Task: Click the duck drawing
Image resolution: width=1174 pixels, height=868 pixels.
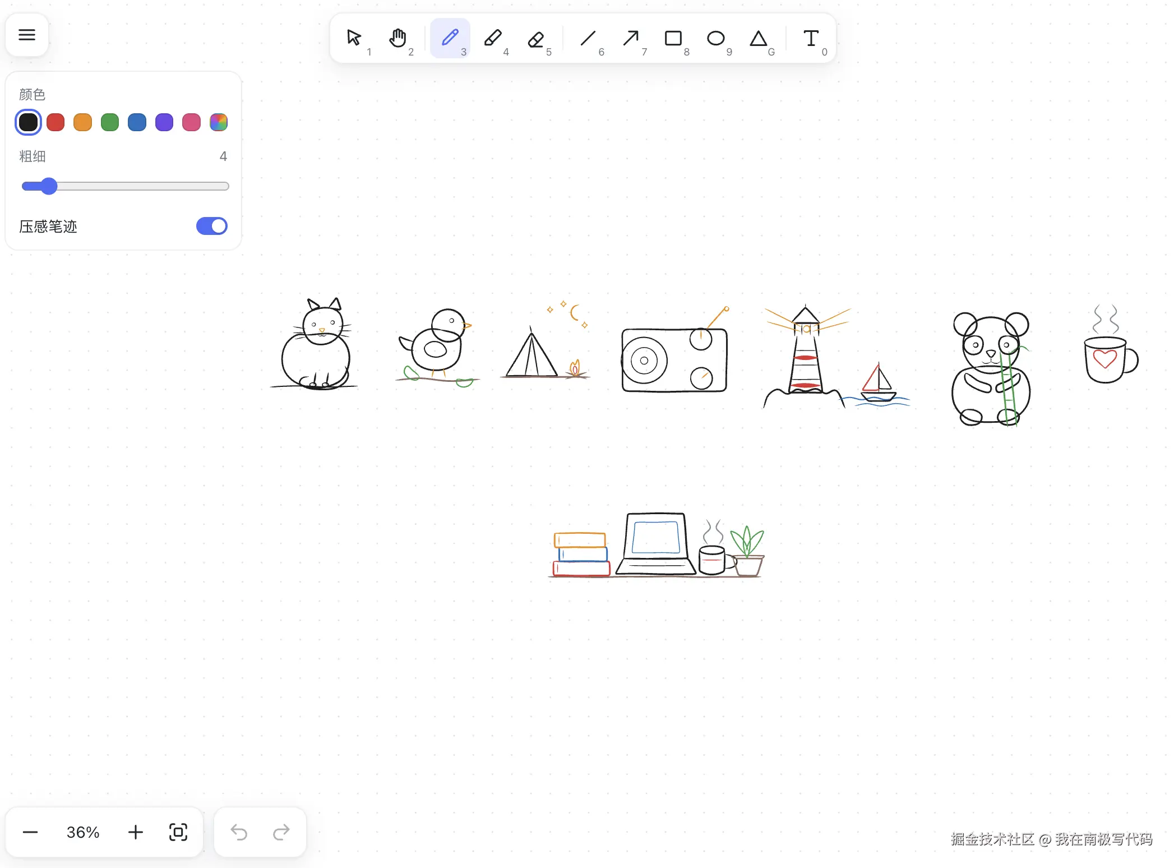Action: [437, 348]
